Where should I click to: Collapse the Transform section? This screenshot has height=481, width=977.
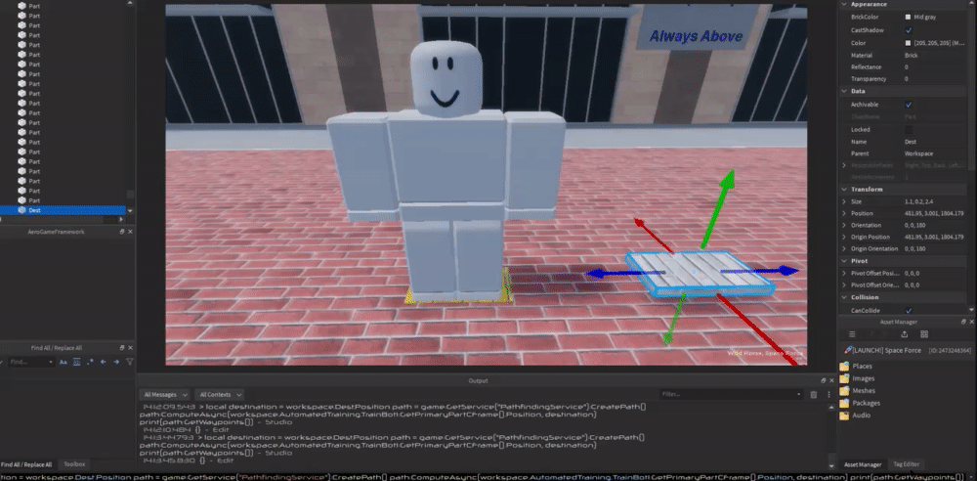(x=844, y=189)
